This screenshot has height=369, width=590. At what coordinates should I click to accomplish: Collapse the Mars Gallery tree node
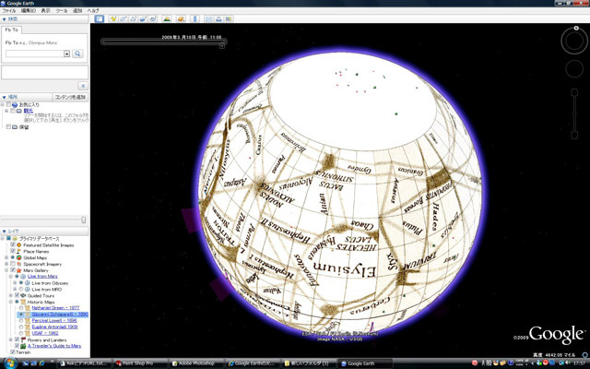coord(6,270)
